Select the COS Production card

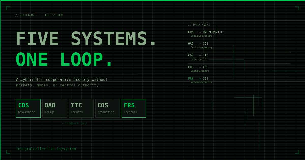click(108, 108)
